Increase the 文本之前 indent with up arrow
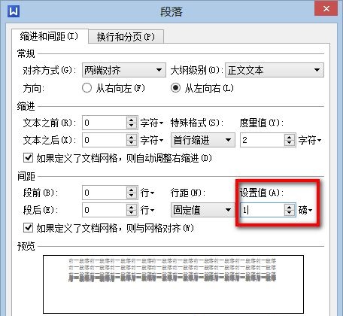 pos(132,120)
